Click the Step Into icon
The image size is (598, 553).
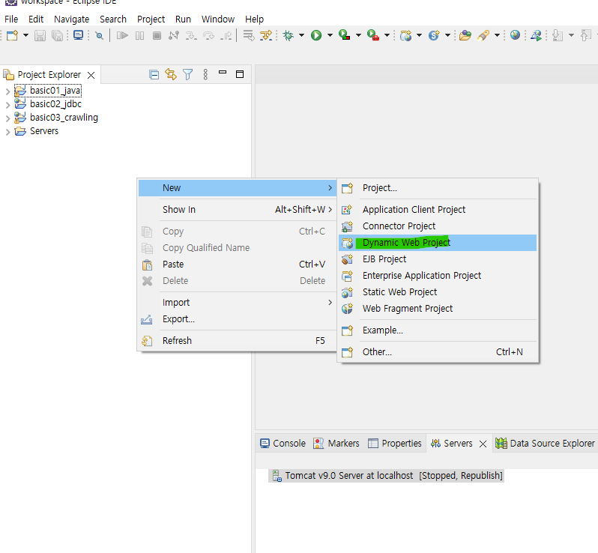(191, 35)
